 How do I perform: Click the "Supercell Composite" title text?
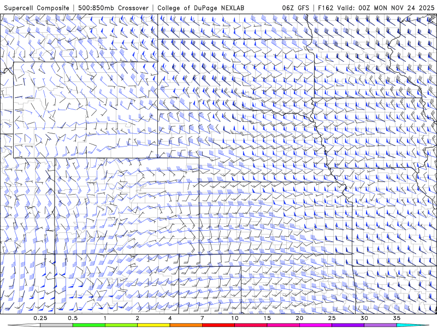click(x=37, y=8)
